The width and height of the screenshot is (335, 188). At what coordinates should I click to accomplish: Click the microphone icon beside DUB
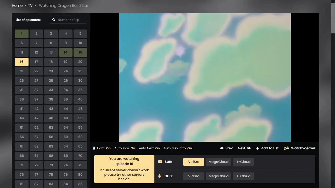160,176
